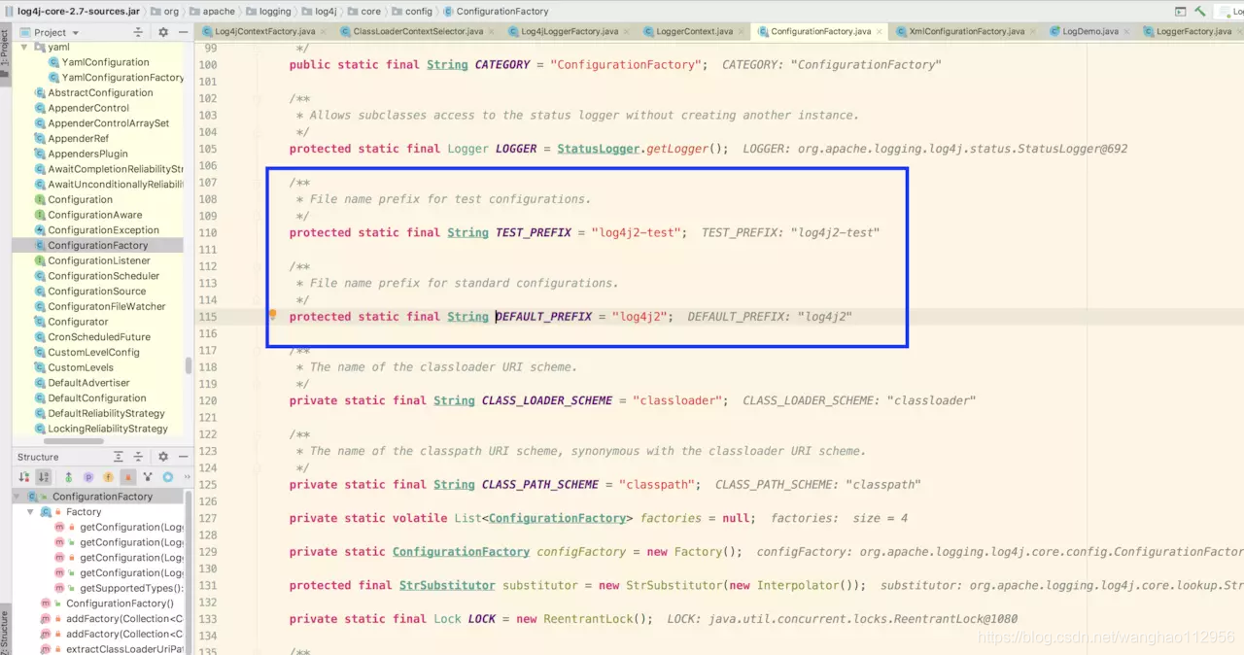The image size is (1244, 655).
Task: Collapse the yaml package in Project tree
Action: tap(24, 47)
